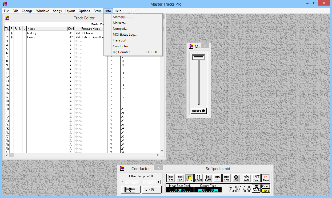Click the Current Time counter display

[x=208, y=190]
